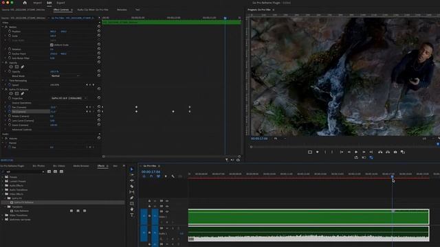Go to Out point in Program monitor
The width and height of the screenshot is (440, 247).
[x=371, y=152]
